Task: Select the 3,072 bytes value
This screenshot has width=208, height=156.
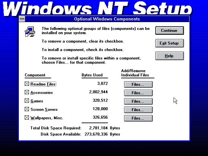Action: [102, 84]
